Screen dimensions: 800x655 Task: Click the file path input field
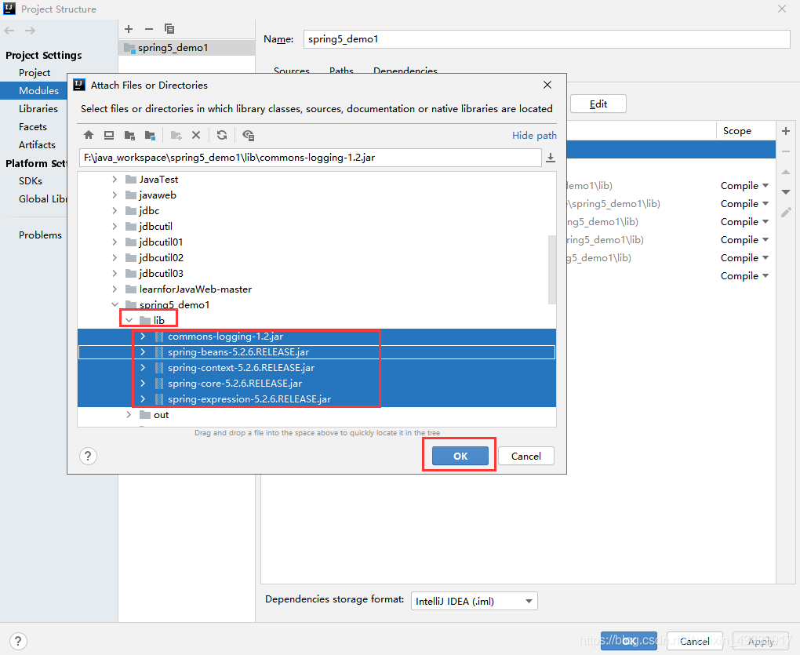(x=311, y=158)
